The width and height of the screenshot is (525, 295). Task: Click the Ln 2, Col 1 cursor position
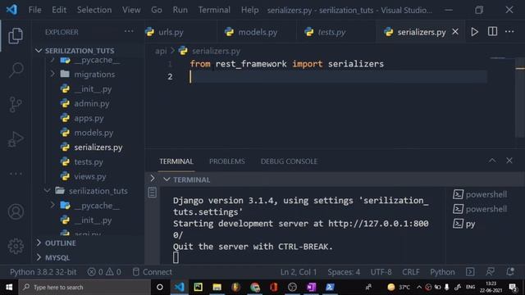click(299, 272)
